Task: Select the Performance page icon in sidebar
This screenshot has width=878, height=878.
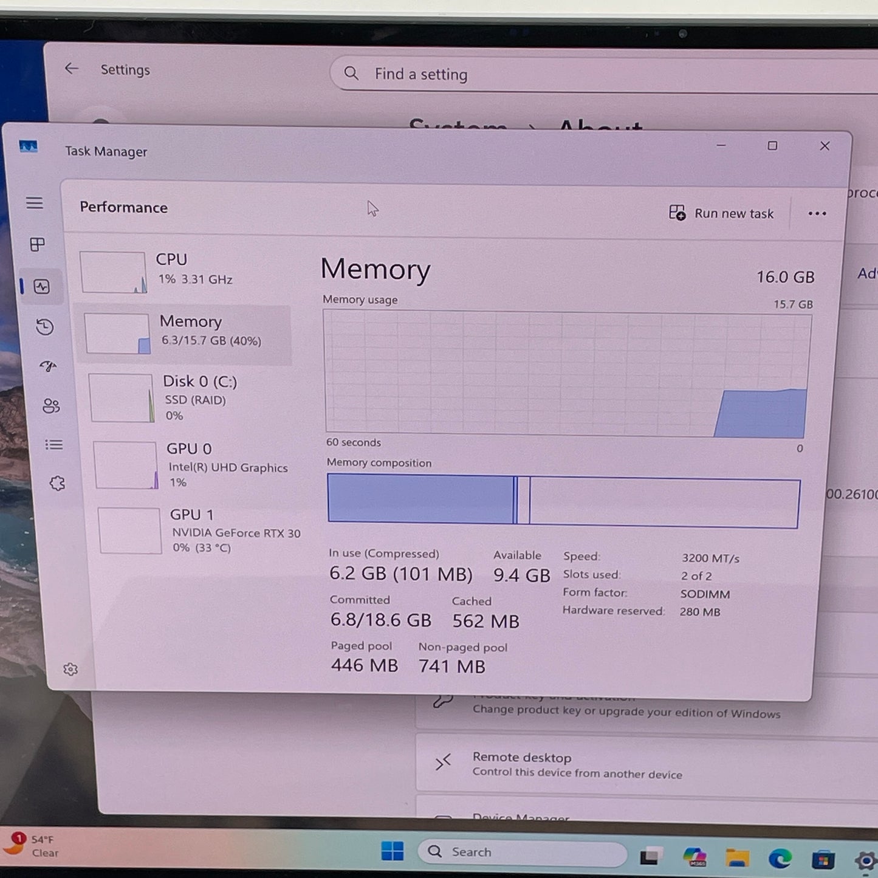Action: [42, 286]
